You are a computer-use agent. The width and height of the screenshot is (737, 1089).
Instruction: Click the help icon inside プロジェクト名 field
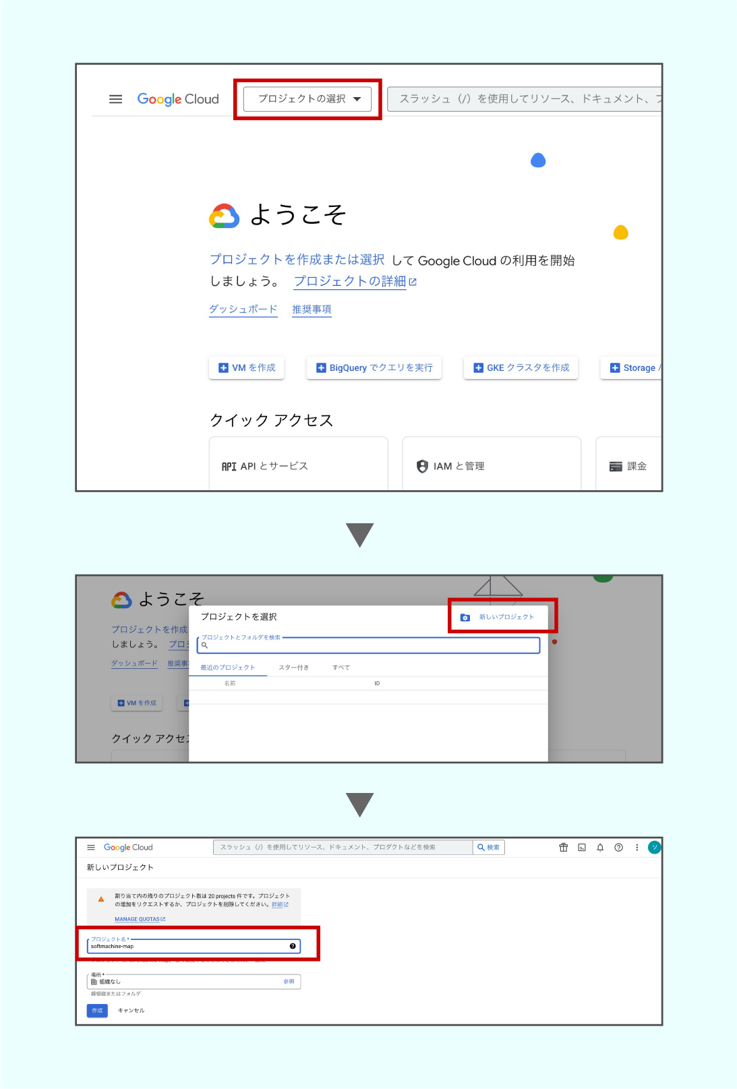pyautogui.click(x=293, y=946)
